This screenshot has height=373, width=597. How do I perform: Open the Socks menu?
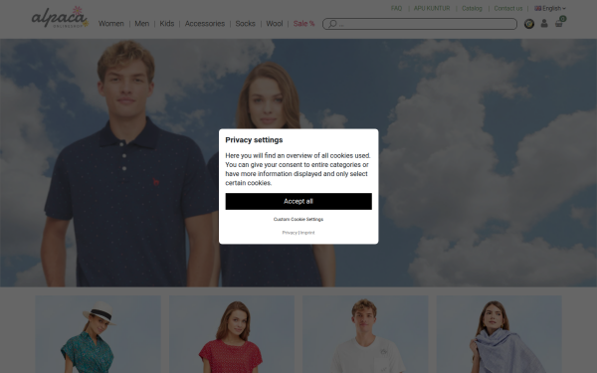pos(245,24)
